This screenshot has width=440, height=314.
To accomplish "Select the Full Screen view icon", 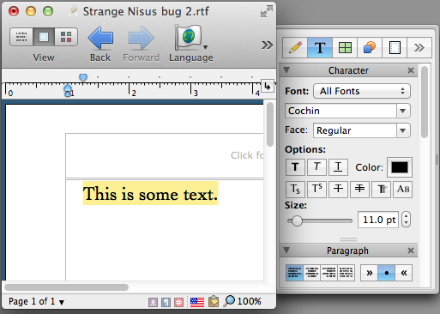I will coord(66,37).
